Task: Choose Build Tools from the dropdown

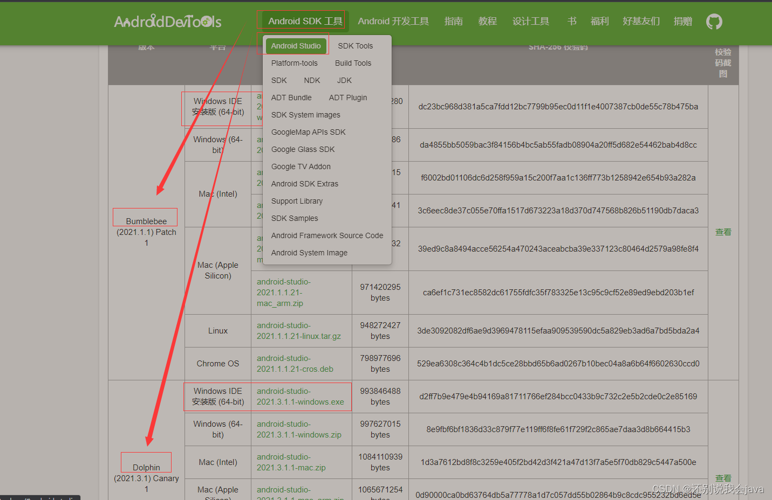Action: click(x=353, y=63)
